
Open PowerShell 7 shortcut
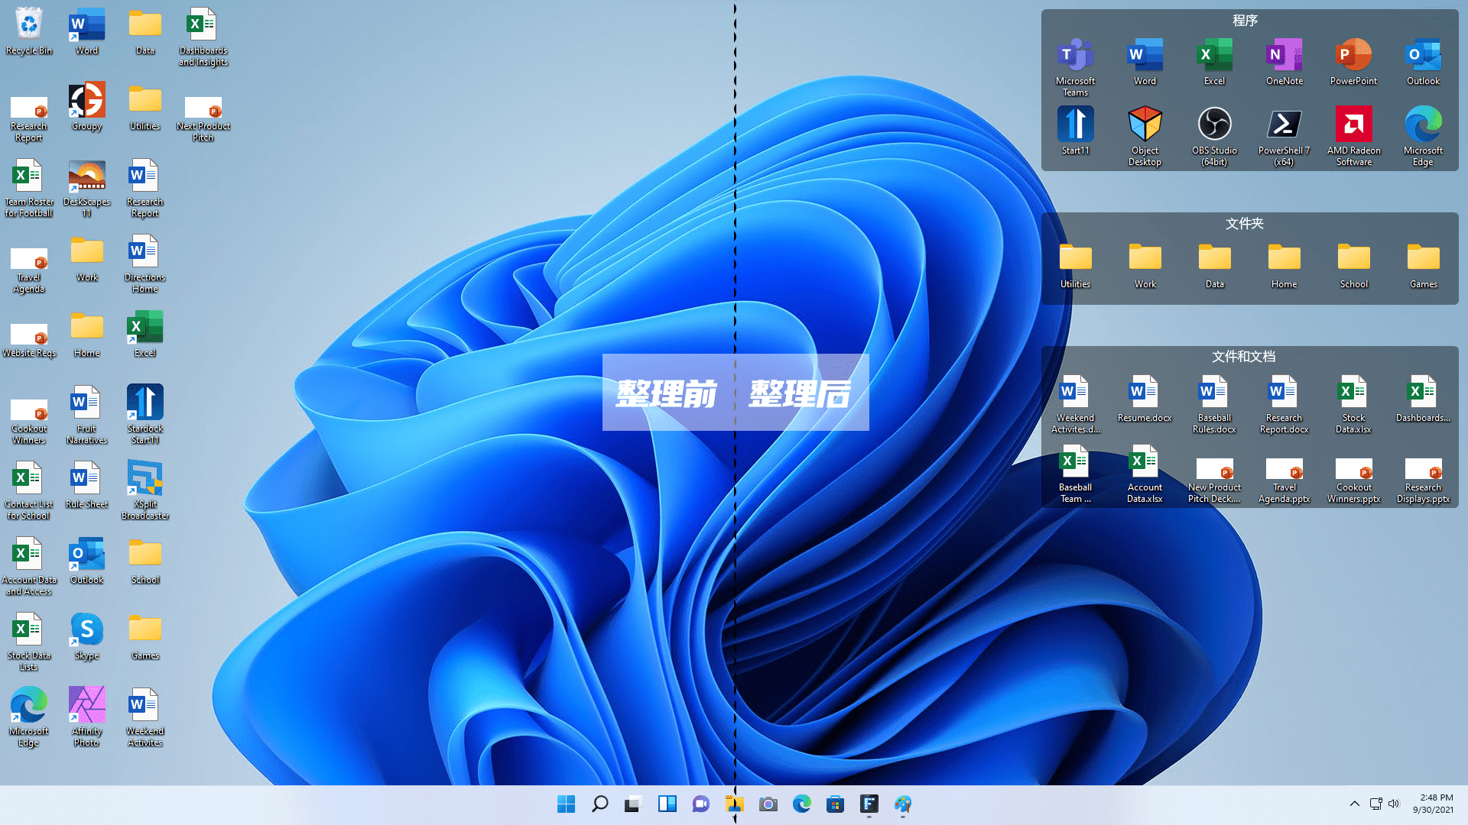click(1284, 124)
